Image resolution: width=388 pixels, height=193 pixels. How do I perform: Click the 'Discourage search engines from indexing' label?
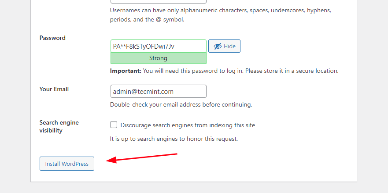coord(188,125)
